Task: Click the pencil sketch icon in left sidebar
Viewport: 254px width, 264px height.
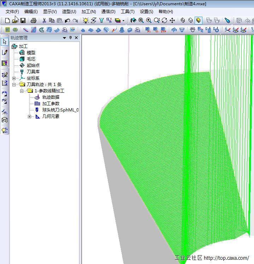Action: 5,52
